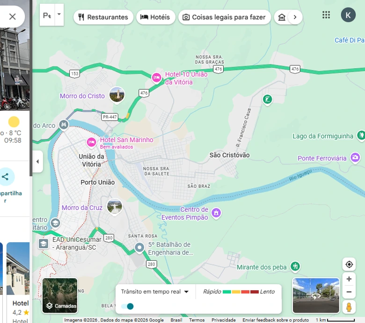Open the Street View preview thumbnail
365x323 pixels.
(316, 295)
